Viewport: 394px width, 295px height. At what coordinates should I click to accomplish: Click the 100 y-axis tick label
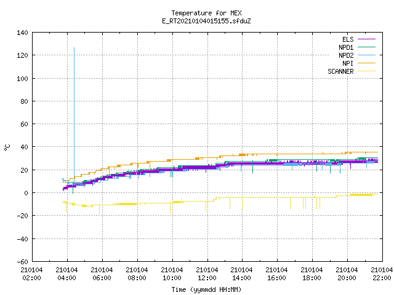point(22,79)
